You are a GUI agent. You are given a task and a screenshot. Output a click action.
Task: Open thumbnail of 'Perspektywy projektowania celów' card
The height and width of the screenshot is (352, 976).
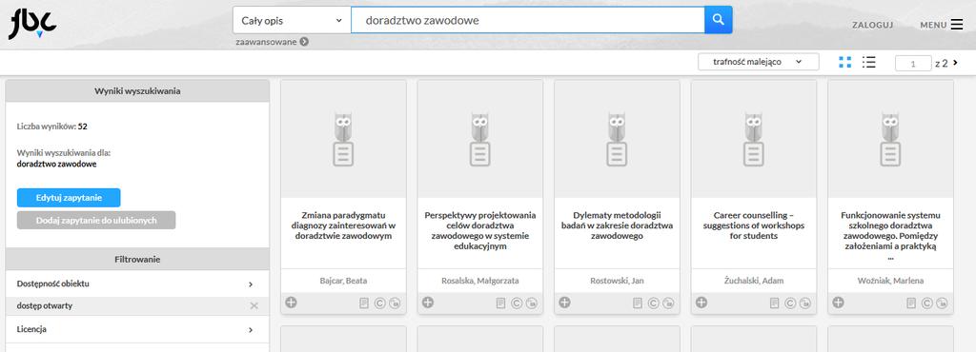(480, 139)
